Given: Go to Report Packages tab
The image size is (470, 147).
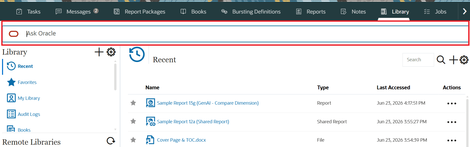Looking at the screenshot, I should click(x=139, y=11).
